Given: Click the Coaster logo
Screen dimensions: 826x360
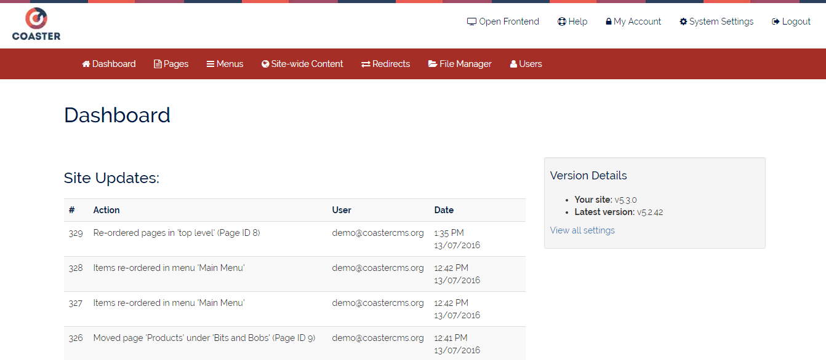Looking at the screenshot, I should coord(36,25).
